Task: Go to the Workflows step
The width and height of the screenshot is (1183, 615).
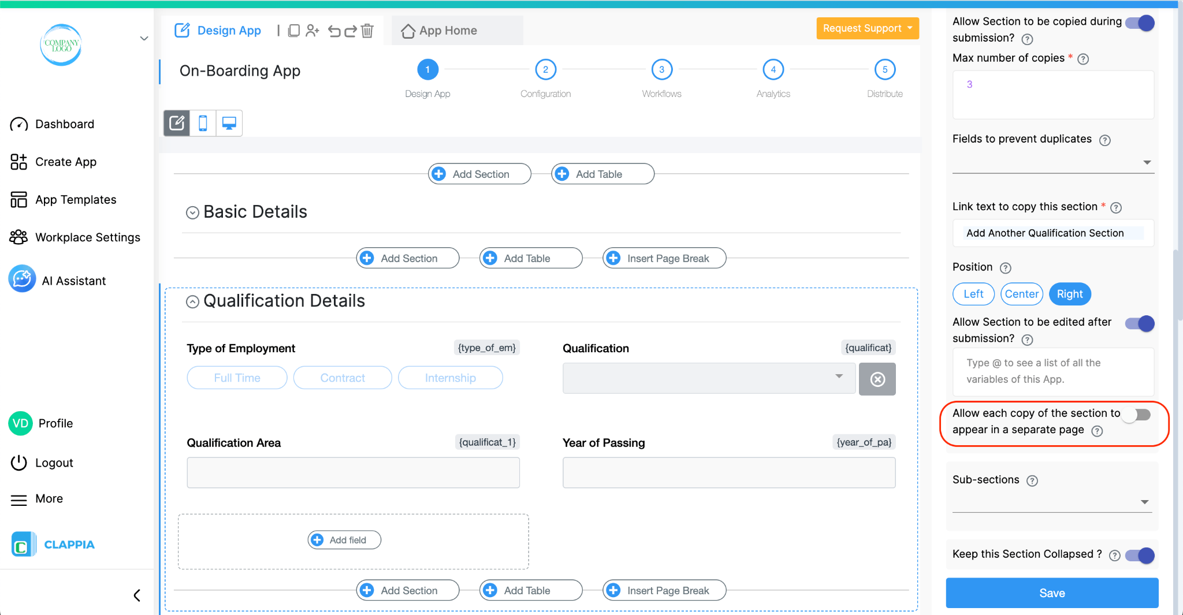Action: 661,69
